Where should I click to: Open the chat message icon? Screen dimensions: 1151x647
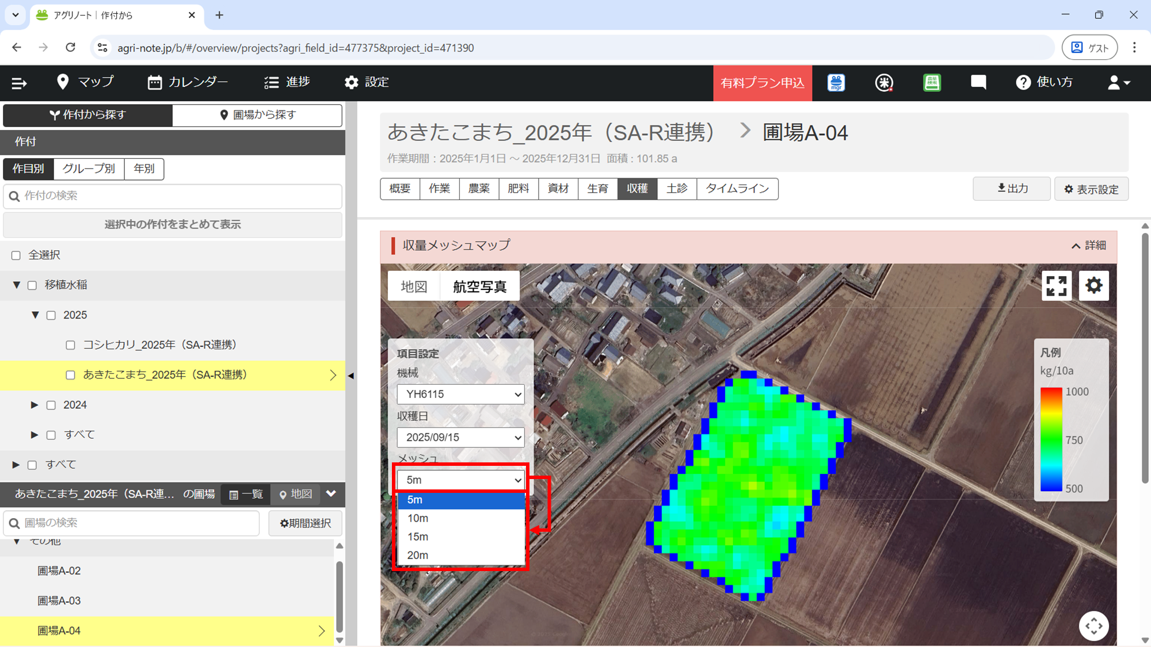[978, 82]
